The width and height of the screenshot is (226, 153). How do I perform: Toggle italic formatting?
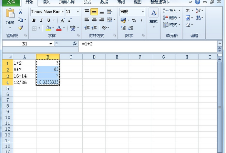(x=41, y=20)
